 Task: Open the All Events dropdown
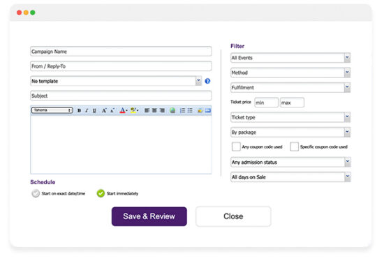click(x=290, y=58)
